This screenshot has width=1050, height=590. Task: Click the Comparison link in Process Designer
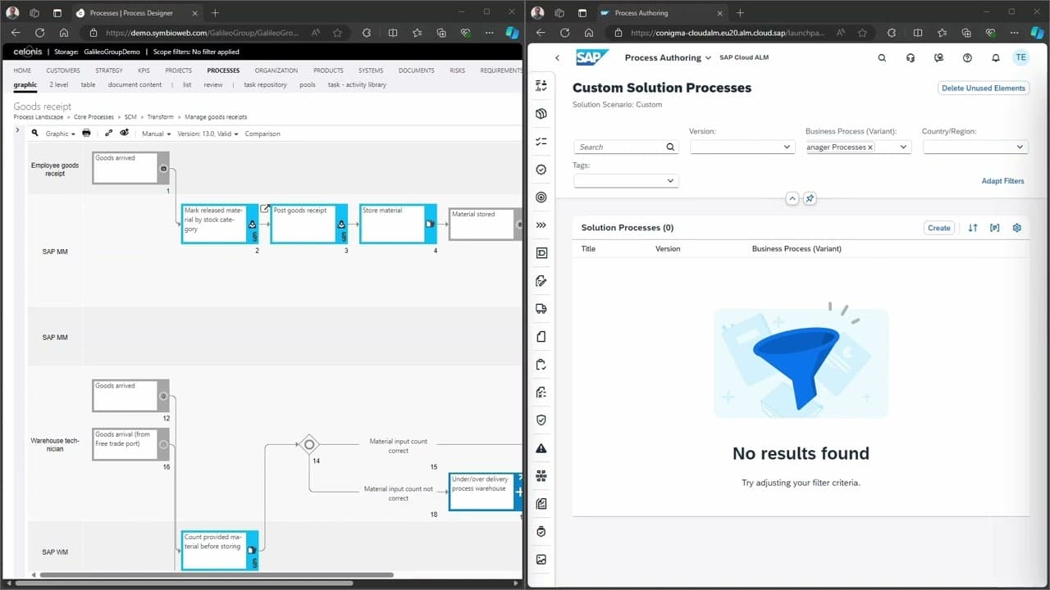(x=262, y=134)
